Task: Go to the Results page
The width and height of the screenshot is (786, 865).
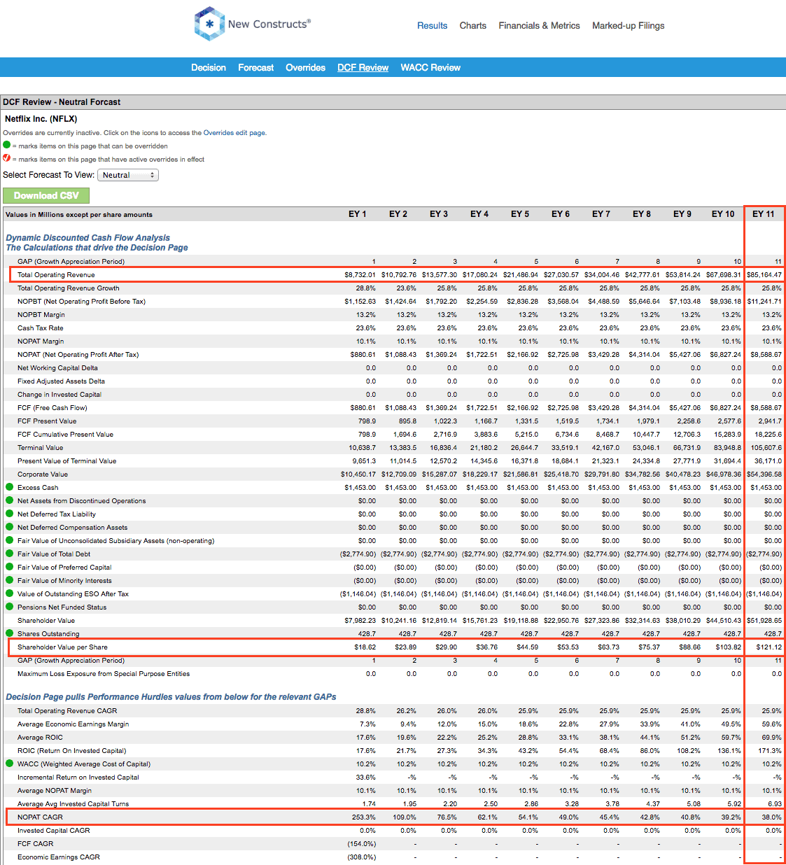Action: pos(432,26)
